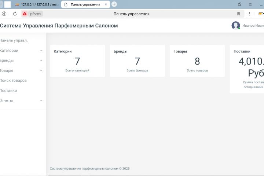264x176 pixels.
Task: Click the user avatar picture
Action: (x=236, y=26)
